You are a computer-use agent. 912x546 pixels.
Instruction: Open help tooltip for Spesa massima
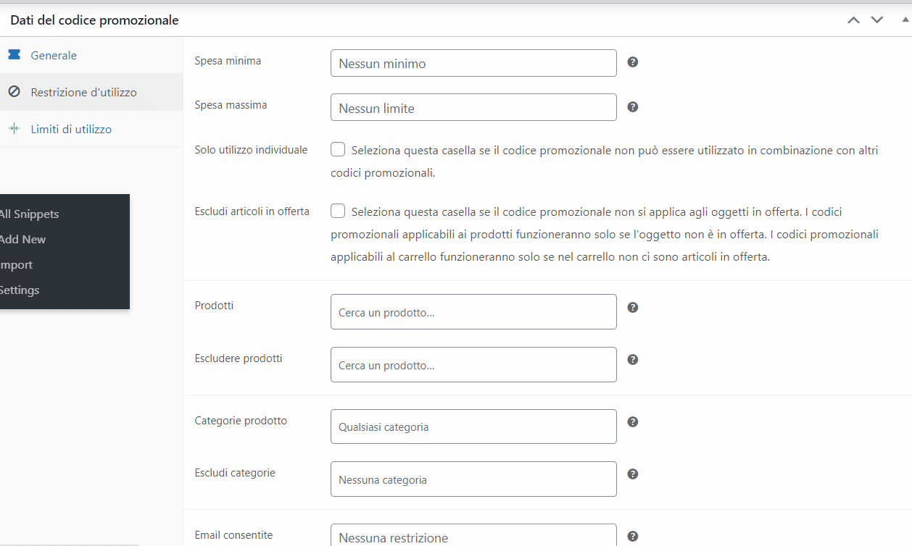click(x=632, y=106)
